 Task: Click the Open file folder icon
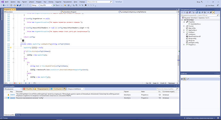[15, 5]
